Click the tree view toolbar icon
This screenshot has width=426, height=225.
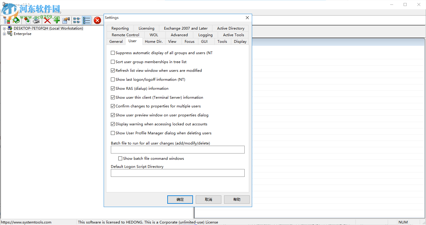(7, 20)
